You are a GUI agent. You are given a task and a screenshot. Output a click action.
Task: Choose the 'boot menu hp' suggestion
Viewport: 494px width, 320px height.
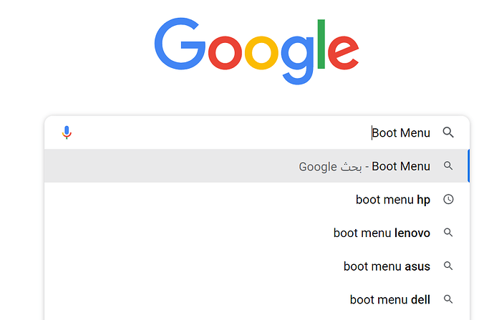[x=392, y=200]
